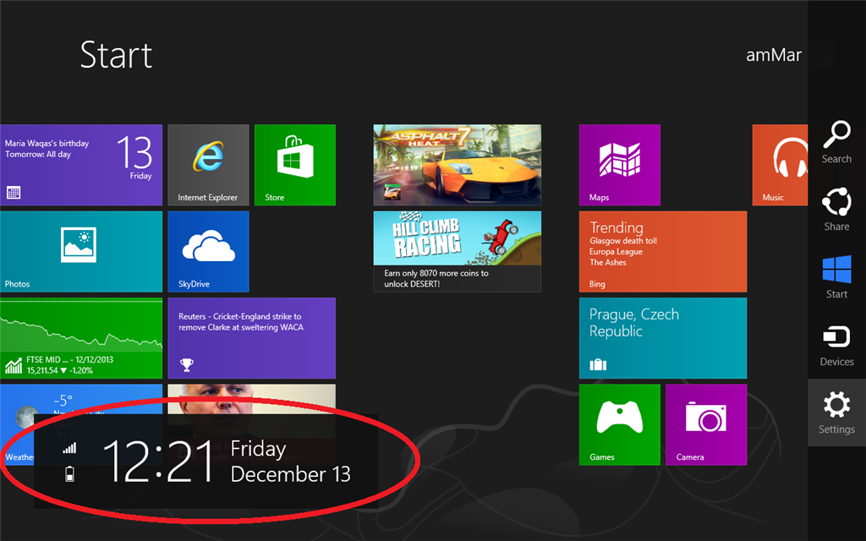The height and width of the screenshot is (541, 866).
Task: Open the Finance tile with FTSE chart
Action: [81, 338]
